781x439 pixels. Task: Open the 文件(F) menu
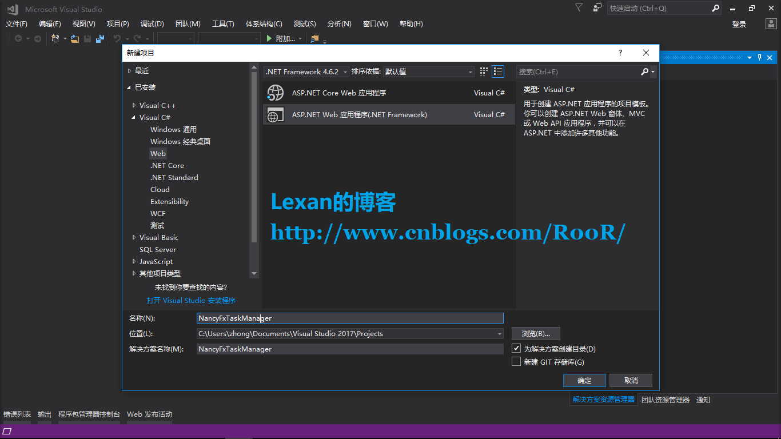tap(17, 24)
